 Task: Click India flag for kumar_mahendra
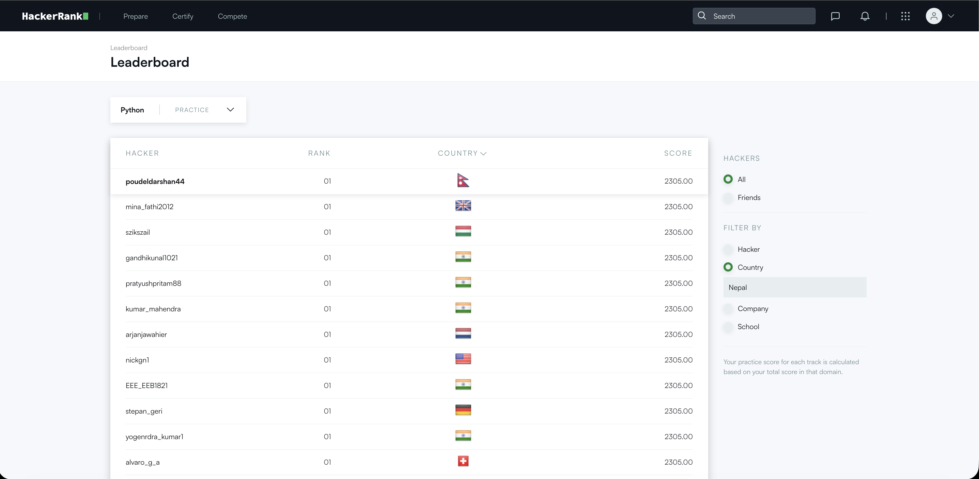(463, 308)
